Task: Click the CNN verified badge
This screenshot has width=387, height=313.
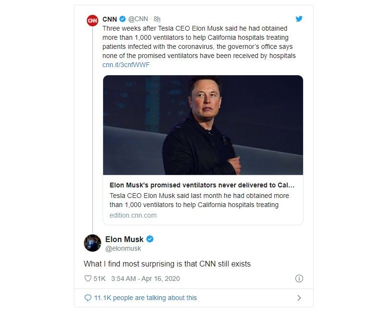Action: (x=123, y=19)
